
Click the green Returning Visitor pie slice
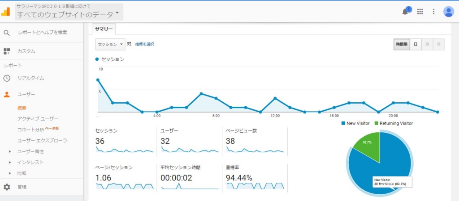(368, 145)
